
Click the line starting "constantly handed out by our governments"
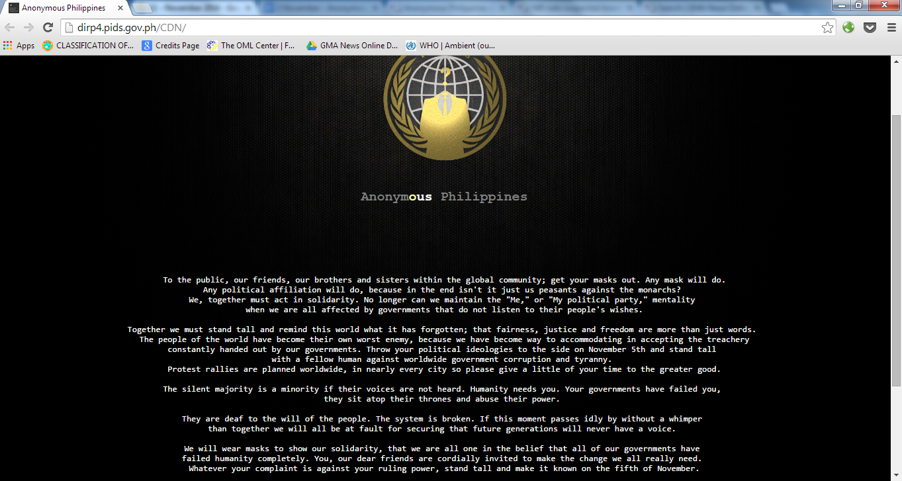click(x=442, y=349)
